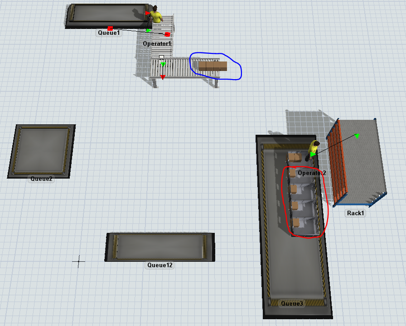
Task: Click the green arrow connector left of Operator1
Action: coord(148,30)
